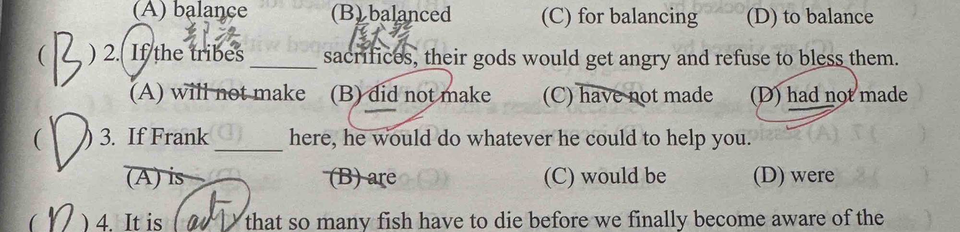
Task: Select red-circled option (D) had not made
Action: point(828,95)
